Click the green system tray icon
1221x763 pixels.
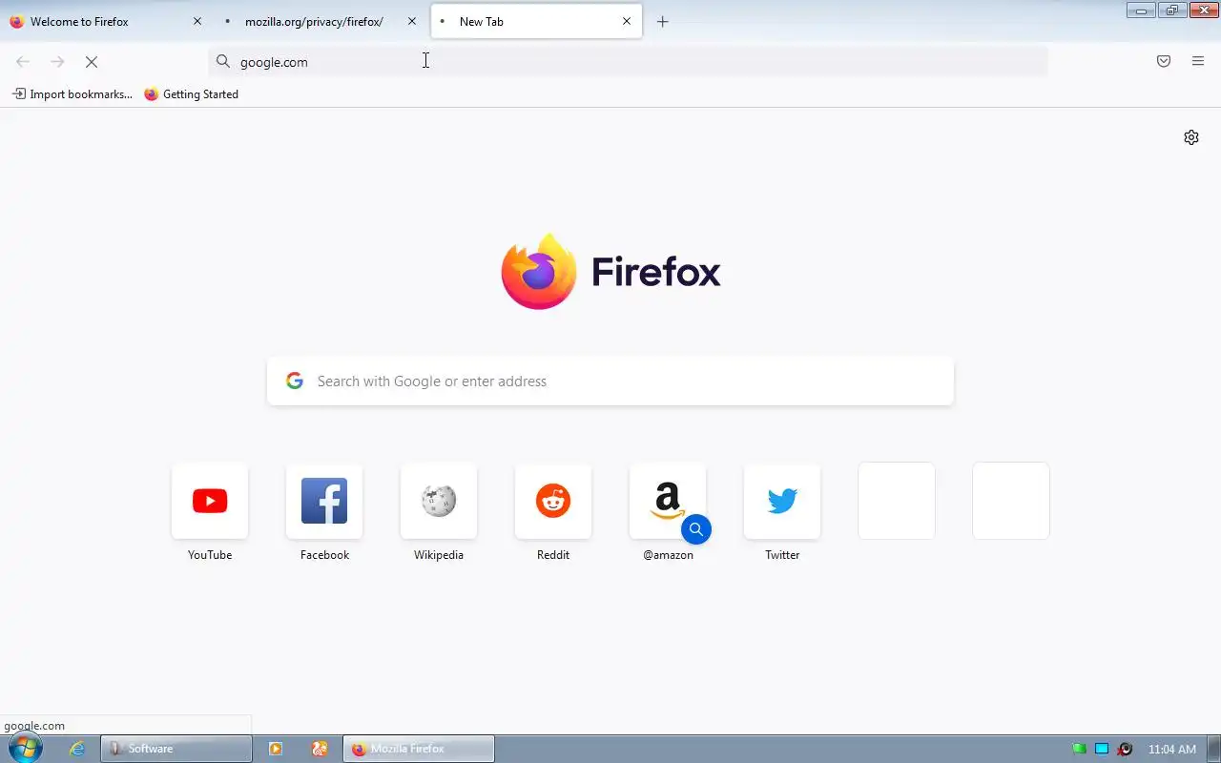pyautogui.click(x=1079, y=749)
